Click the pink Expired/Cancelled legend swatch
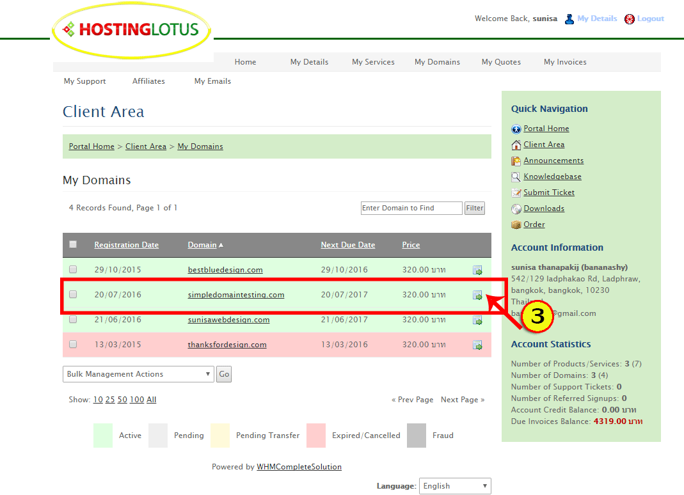684x495 pixels. click(316, 436)
